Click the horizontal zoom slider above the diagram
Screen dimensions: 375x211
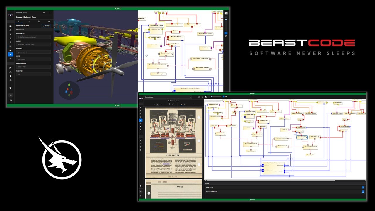216,96
